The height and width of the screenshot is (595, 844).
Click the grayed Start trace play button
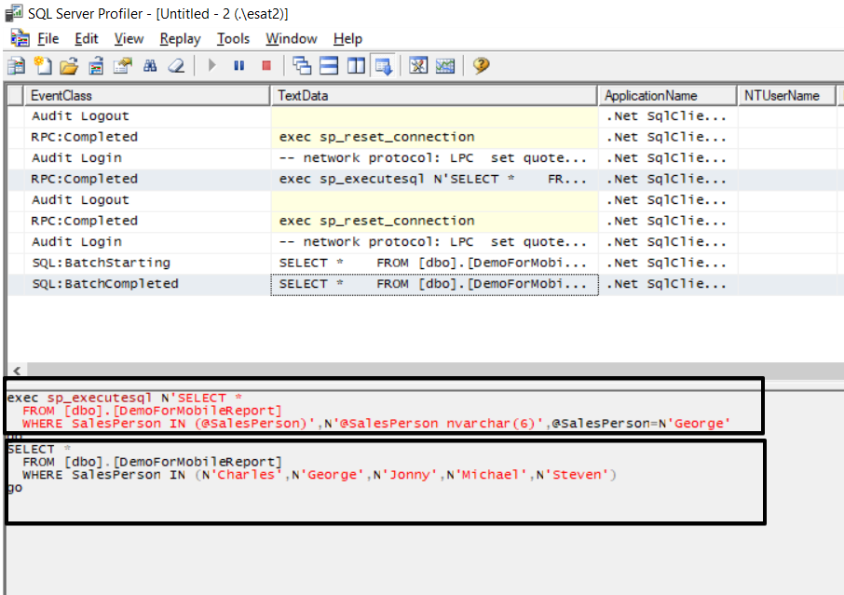tap(212, 65)
